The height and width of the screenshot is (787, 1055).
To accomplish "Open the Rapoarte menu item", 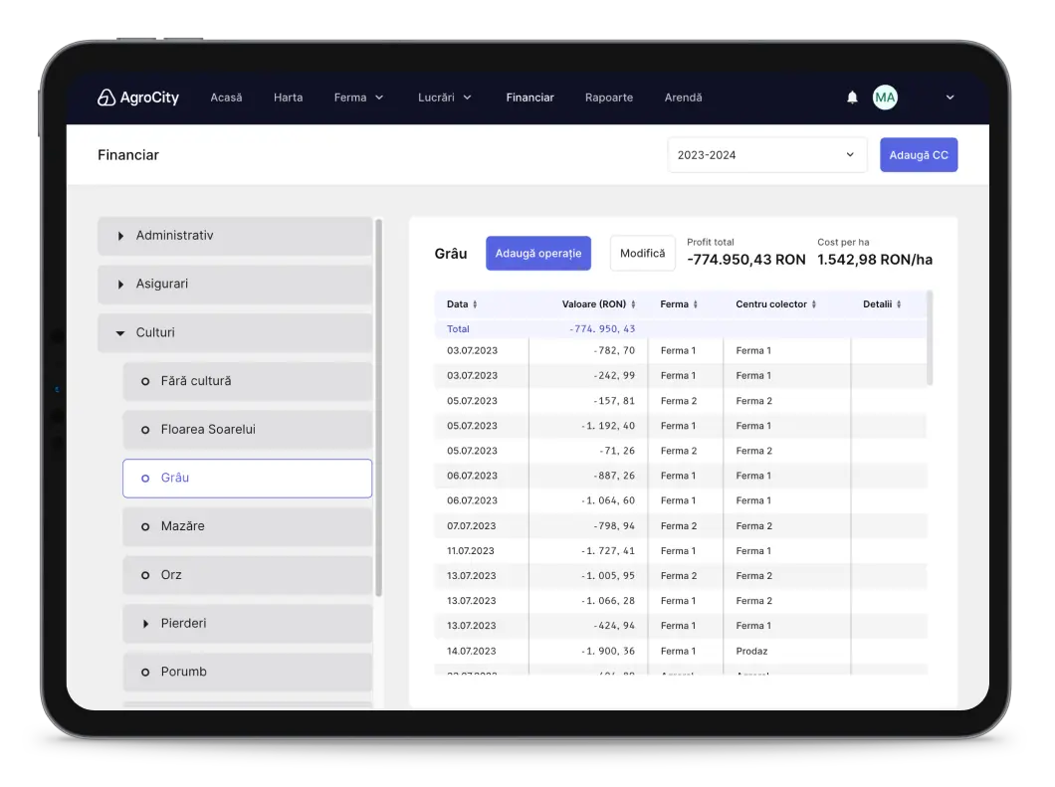I will [x=608, y=98].
